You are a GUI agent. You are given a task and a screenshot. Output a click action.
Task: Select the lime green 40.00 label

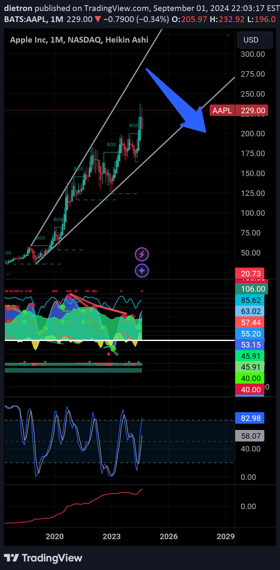point(250,378)
